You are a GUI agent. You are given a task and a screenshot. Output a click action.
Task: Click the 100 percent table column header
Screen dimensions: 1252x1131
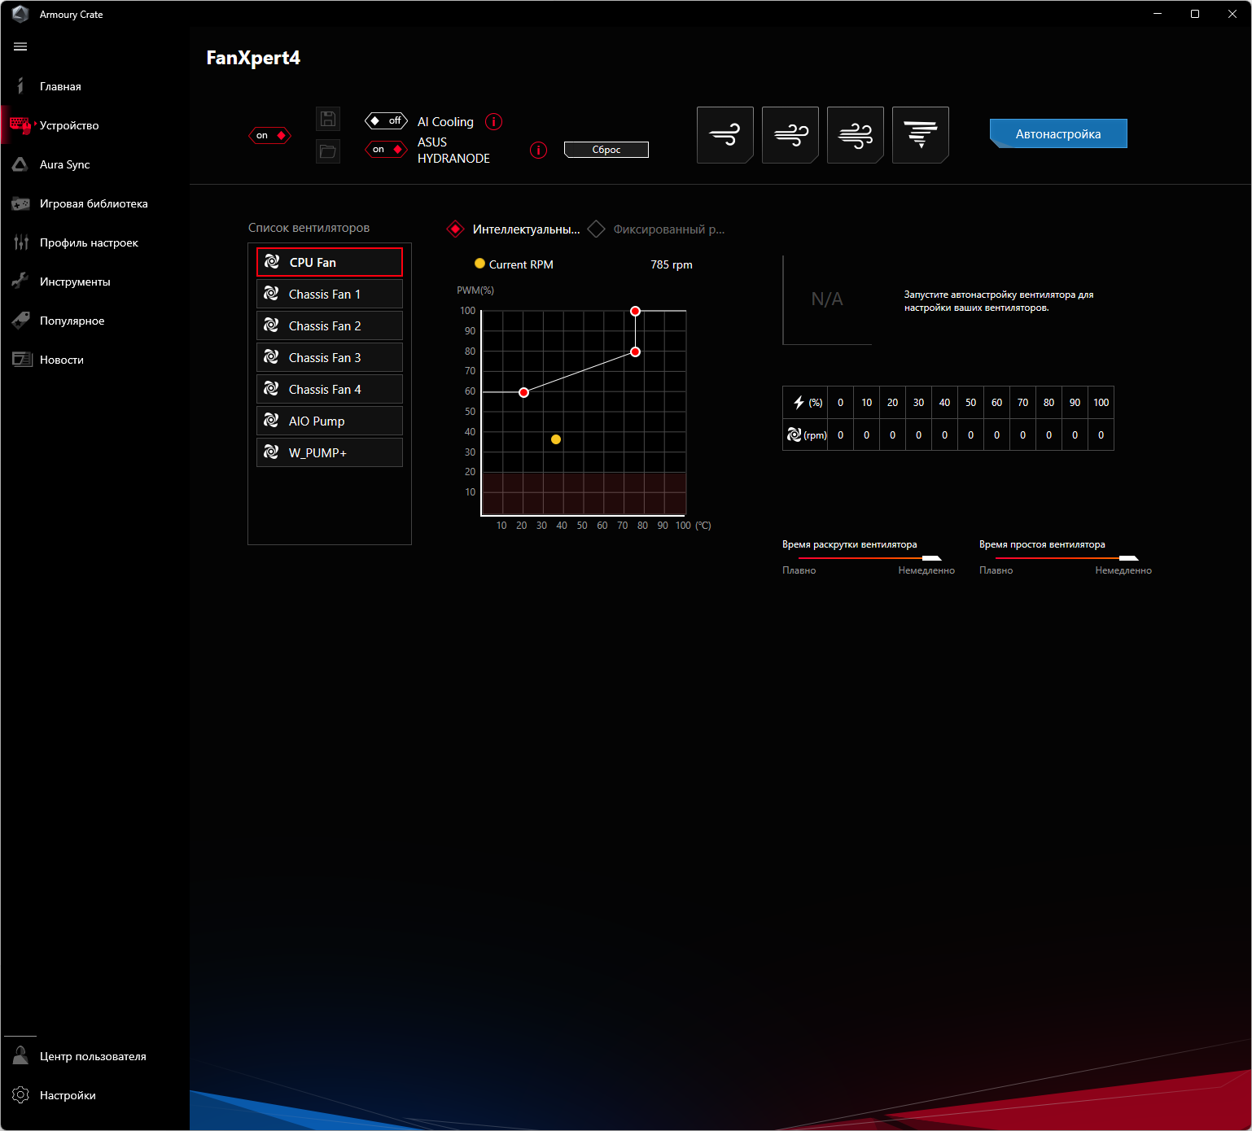(x=1101, y=402)
